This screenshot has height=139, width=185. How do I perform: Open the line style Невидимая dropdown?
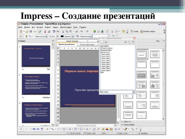click(x=46, y=36)
